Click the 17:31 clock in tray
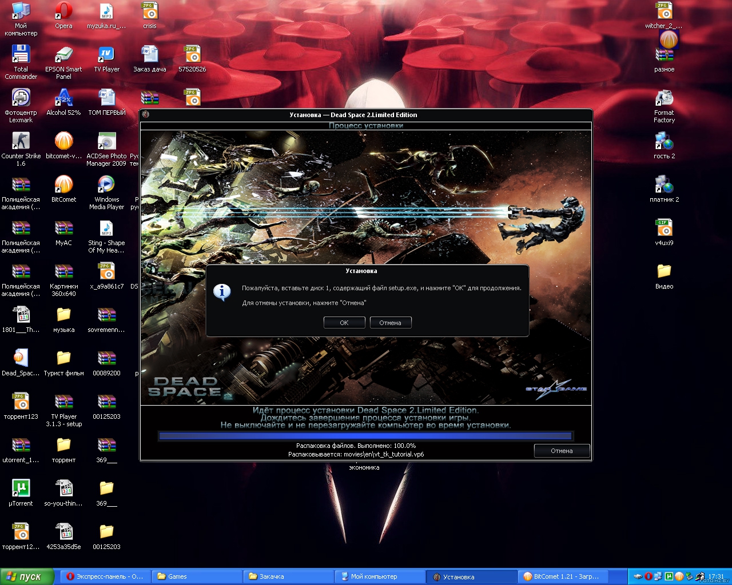The height and width of the screenshot is (585, 732). click(716, 576)
